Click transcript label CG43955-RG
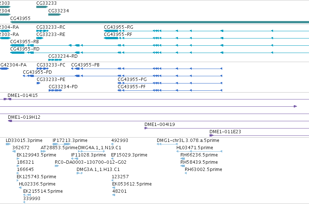309x204 pixels. pos(118,27)
